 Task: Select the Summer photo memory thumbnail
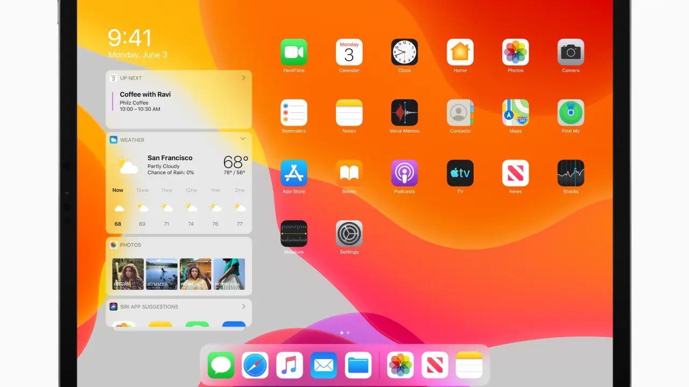pos(161,274)
